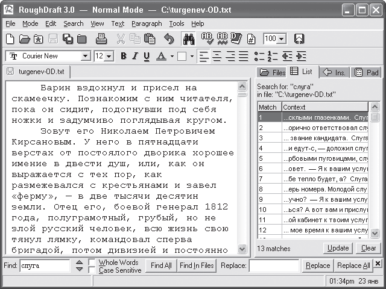
Task: Toggle Bold formatting
Action: pyautogui.click(x=123, y=56)
